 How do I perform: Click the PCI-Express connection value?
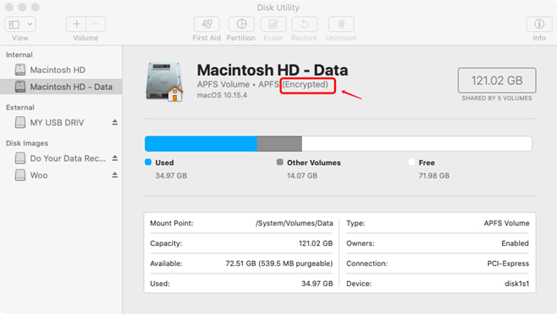[508, 263]
